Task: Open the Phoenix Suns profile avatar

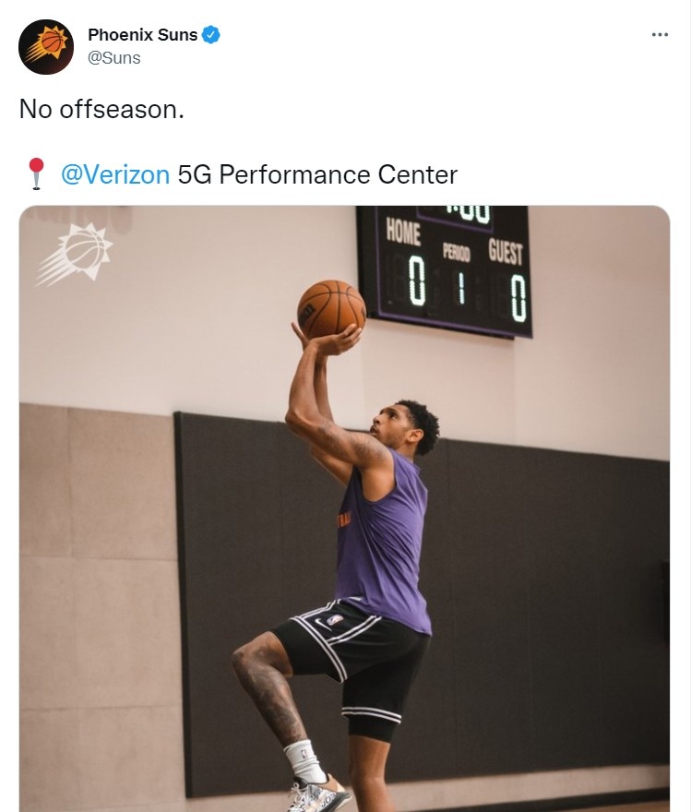Action: [x=46, y=47]
